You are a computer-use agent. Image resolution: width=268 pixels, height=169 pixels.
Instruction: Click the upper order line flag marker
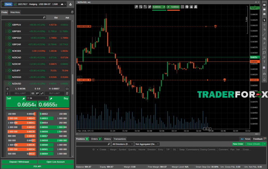click(215, 26)
